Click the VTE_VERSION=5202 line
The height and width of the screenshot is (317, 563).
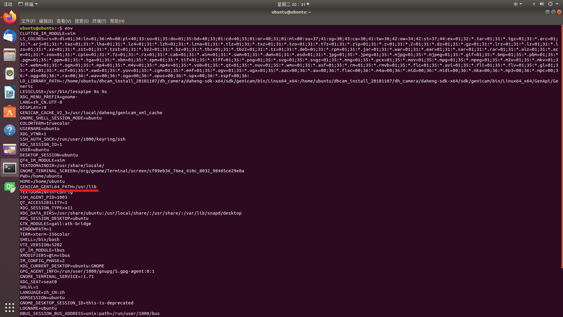pos(41,245)
